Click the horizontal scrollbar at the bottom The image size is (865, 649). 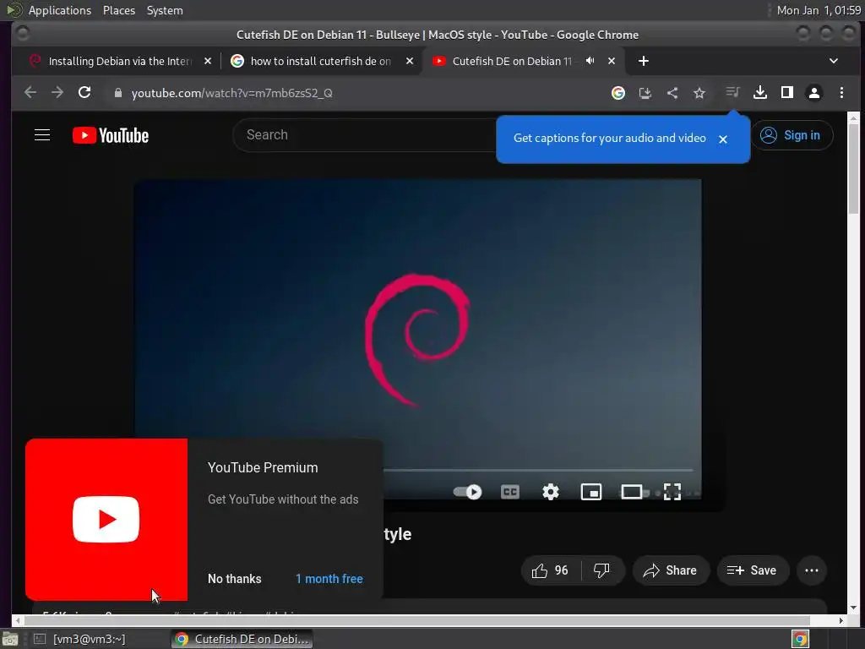tap(416, 621)
